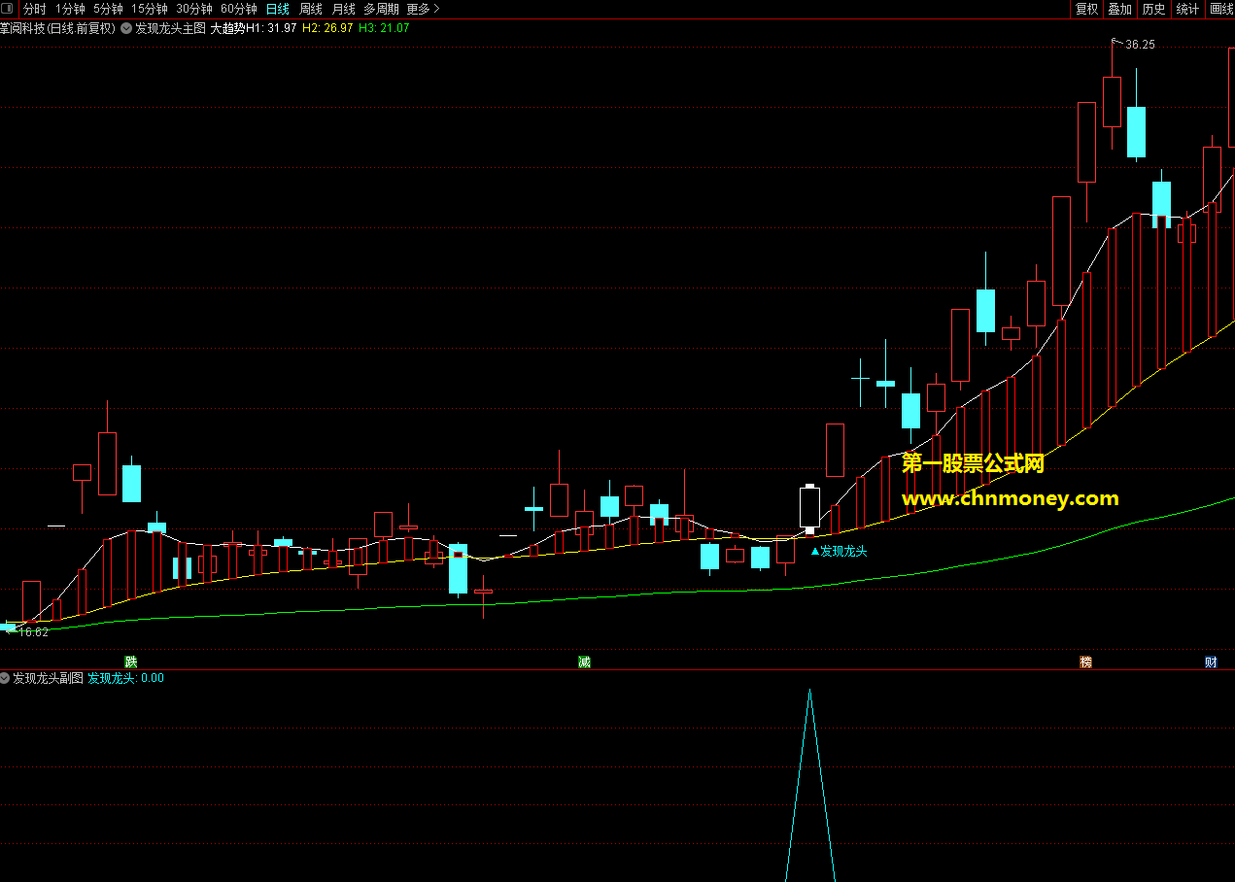The height and width of the screenshot is (882, 1235).
Task: Select the 1分钟 period tab
Action: click(70, 9)
